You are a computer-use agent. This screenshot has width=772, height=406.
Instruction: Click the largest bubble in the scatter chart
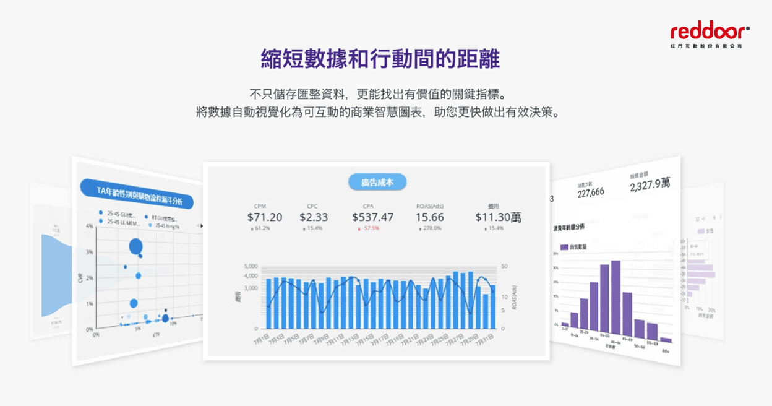136,247
